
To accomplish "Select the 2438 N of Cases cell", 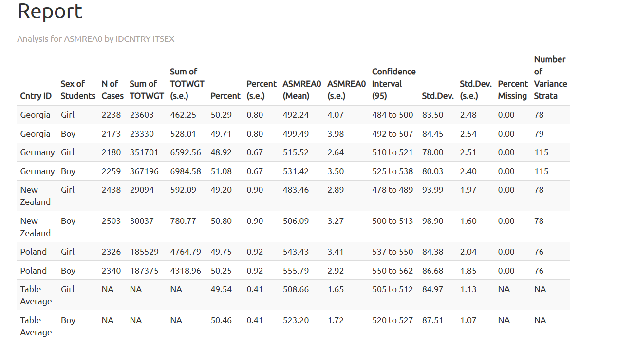I will coord(111,190).
